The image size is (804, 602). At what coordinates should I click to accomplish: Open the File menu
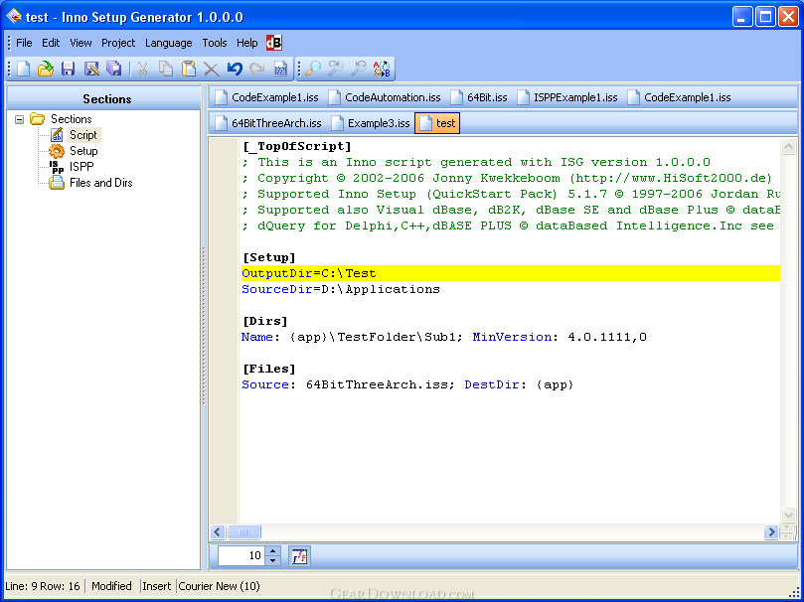tap(24, 43)
